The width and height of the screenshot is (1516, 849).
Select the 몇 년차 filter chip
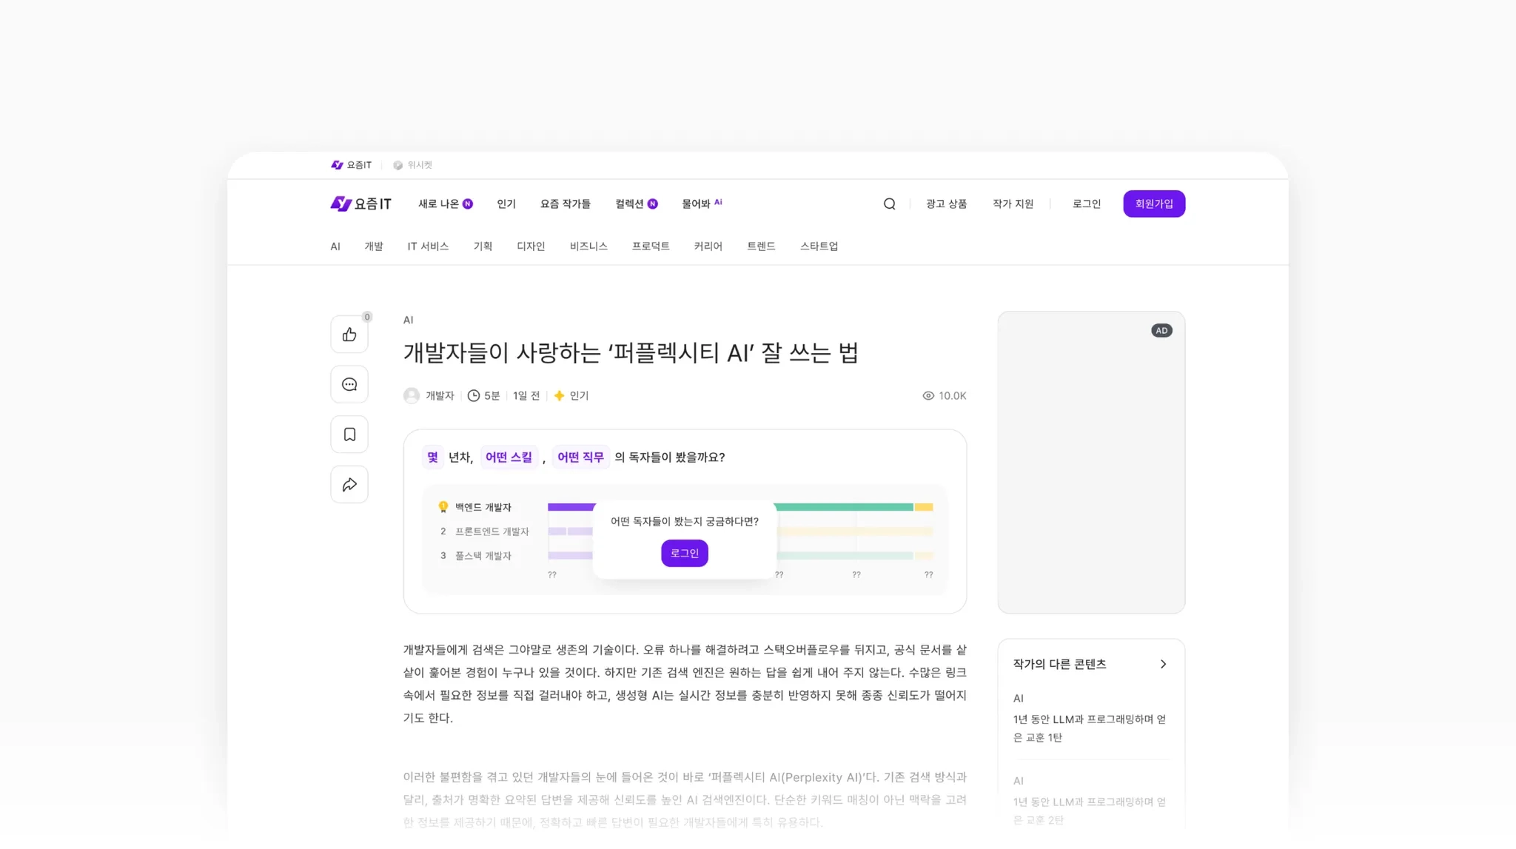pyautogui.click(x=433, y=457)
